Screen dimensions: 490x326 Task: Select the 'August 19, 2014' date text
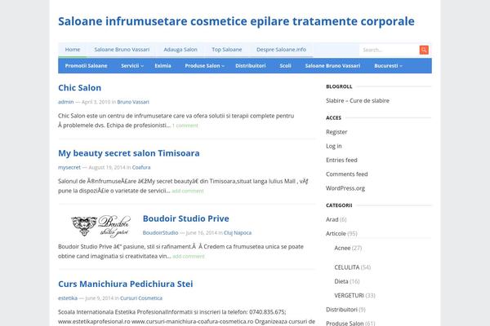pyautogui.click(x=107, y=168)
